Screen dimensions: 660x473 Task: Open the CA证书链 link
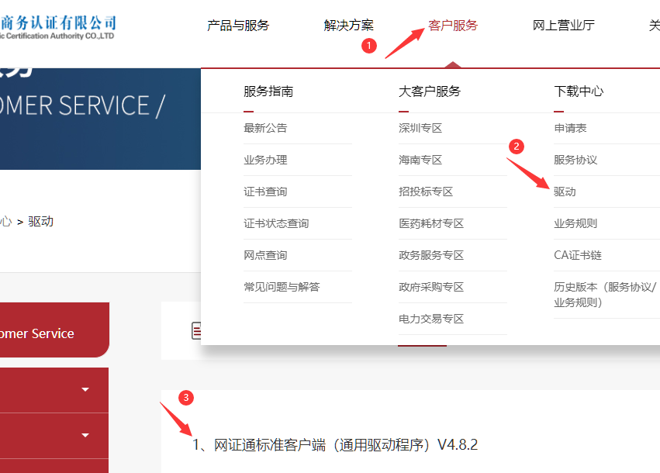(578, 255)
